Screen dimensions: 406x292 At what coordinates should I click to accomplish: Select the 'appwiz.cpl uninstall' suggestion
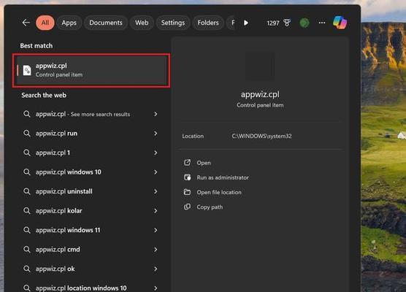click(x=91, y=191)
